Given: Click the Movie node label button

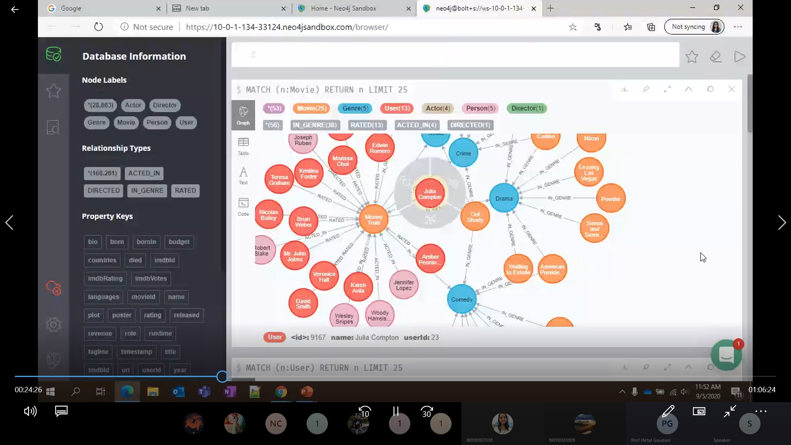Looking at the screenshot, I should (x=126, y=122).
